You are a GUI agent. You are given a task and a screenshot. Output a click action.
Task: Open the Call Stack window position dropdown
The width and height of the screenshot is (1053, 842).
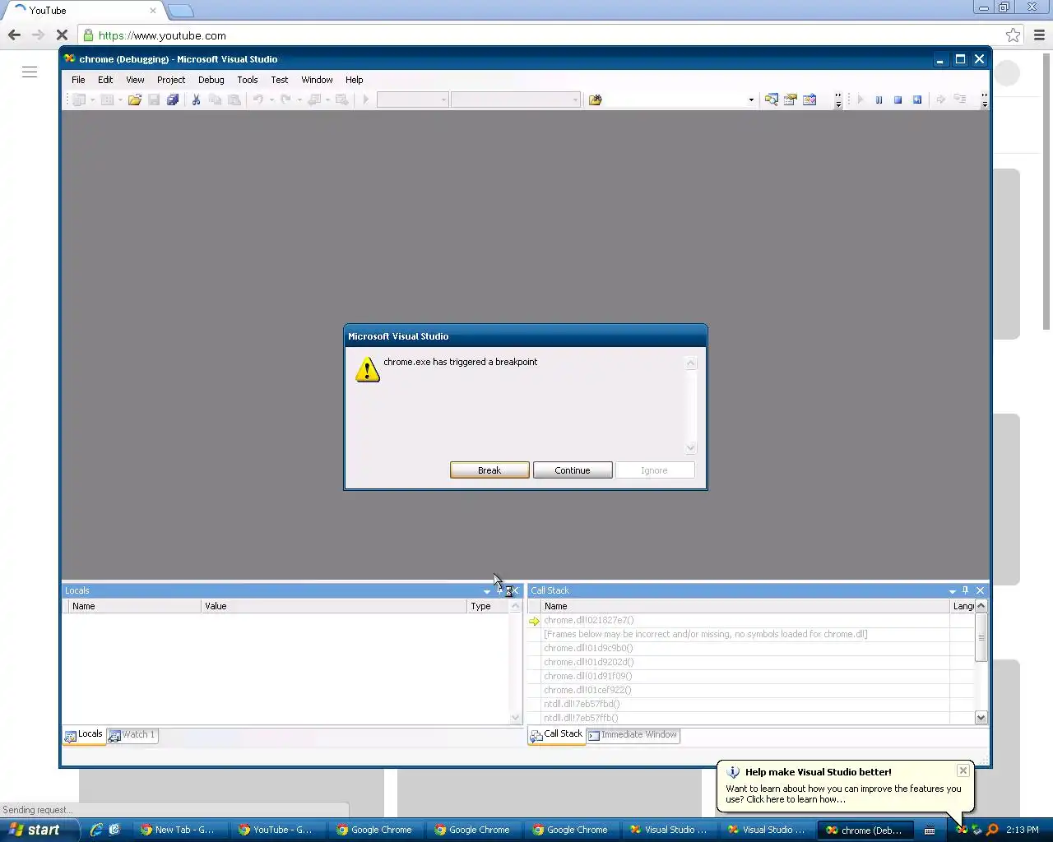tap(953, 591)
